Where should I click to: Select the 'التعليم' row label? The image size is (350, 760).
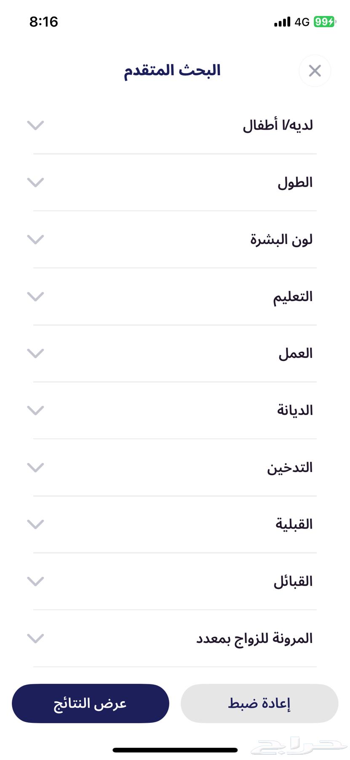point(293,296)
